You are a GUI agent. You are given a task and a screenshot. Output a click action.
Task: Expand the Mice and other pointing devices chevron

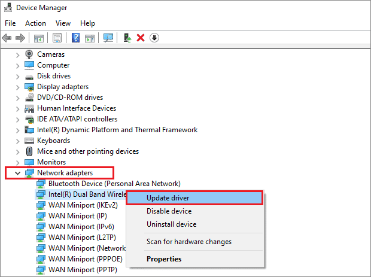coord(17,151)
